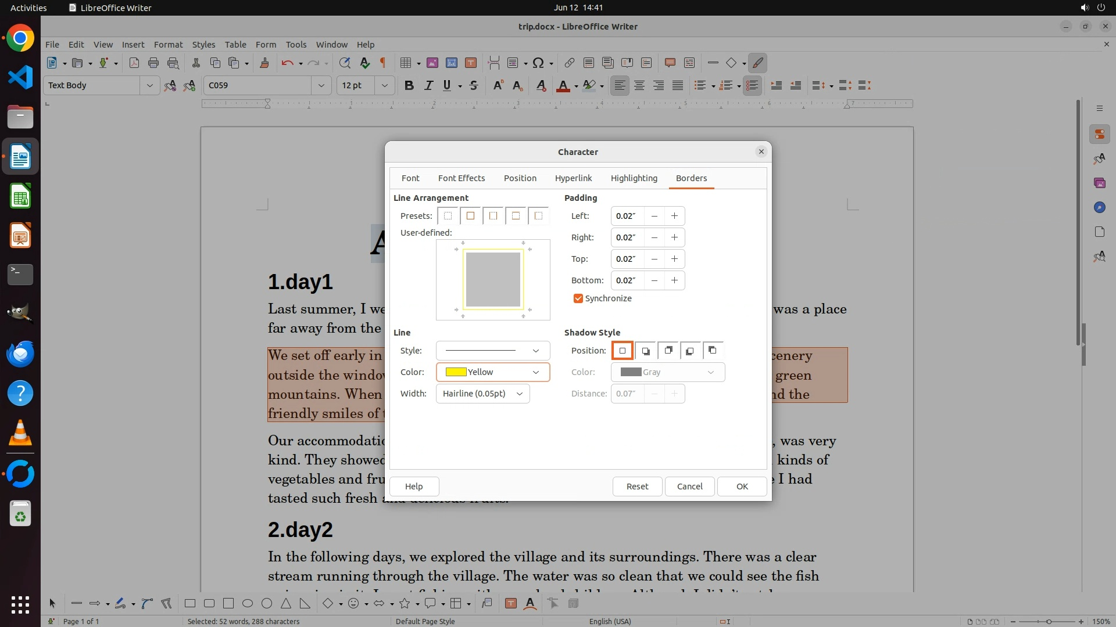Choose bottom-right shadow position
The image size is (1116, 627).
pos(645,351)
